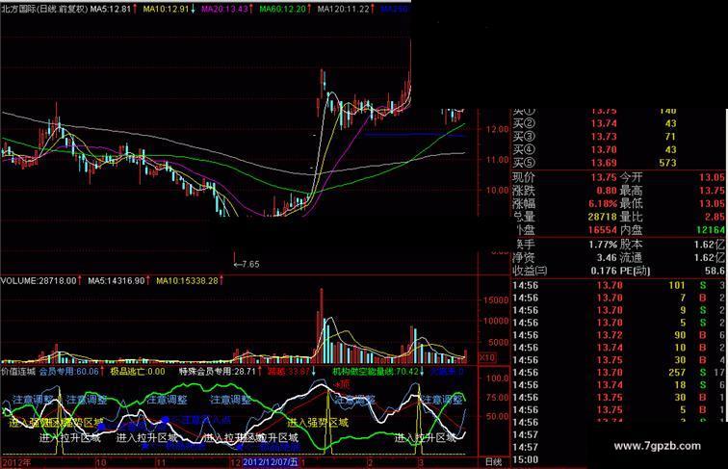This screenshot has width=728, height=469.
Task: Click the trade tick with volume 101
Action: (x=618, y=285)
